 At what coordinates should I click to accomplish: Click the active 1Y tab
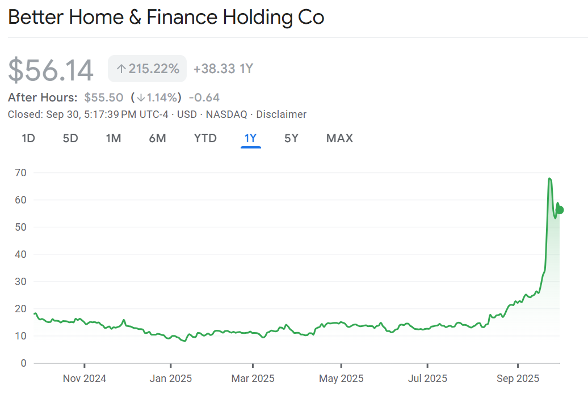coord(250,138)
